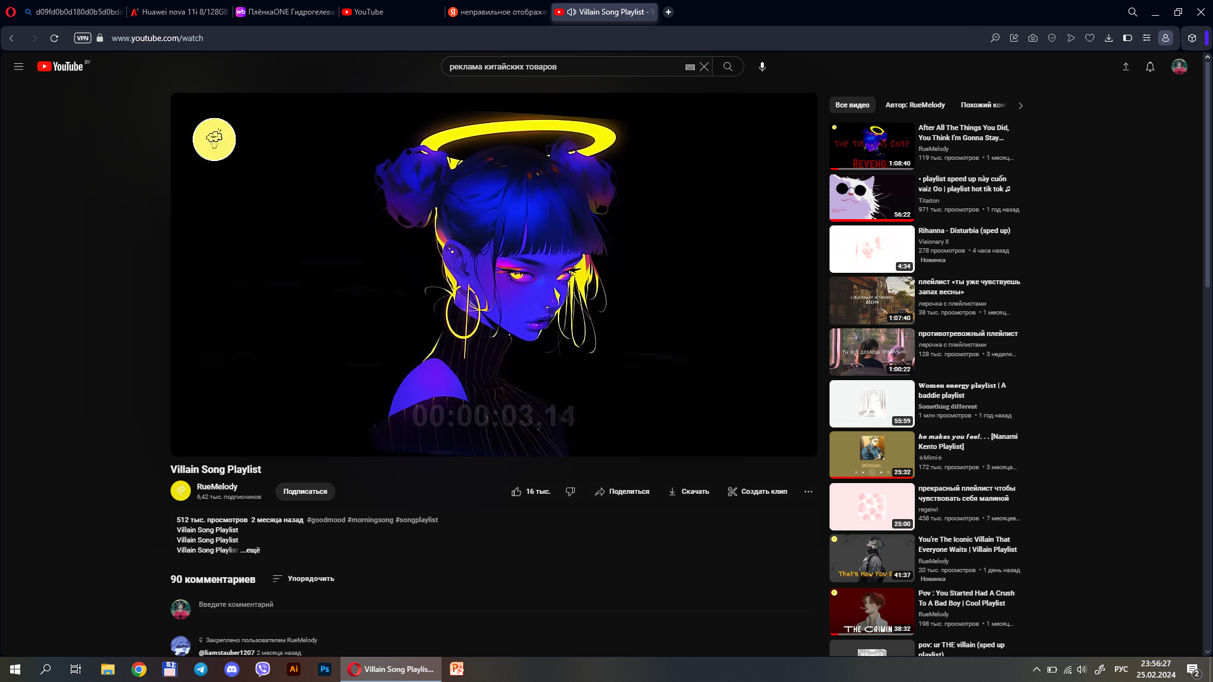Run search with the magnifier button
Screen dimensions: 1213x682
[728, 66]
